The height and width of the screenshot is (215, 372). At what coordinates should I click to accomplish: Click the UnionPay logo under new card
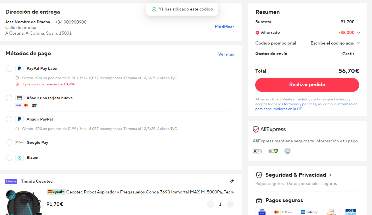point(34,106)
